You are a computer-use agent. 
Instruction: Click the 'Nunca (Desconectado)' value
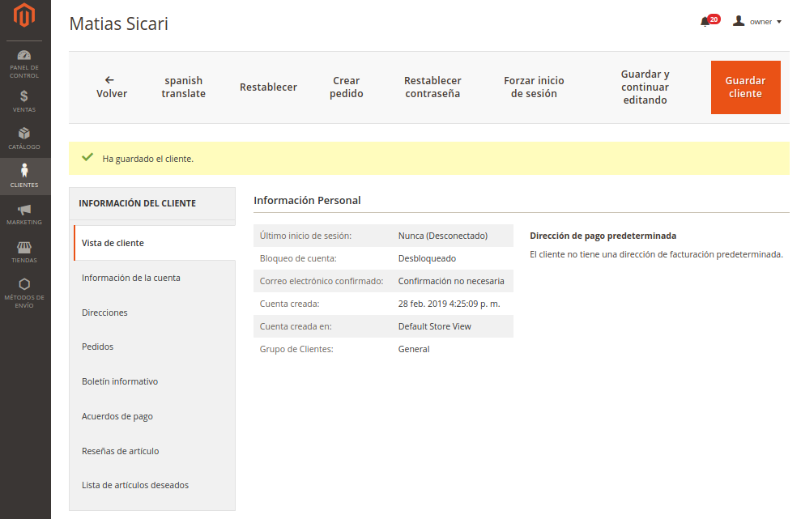coord(443,236)
